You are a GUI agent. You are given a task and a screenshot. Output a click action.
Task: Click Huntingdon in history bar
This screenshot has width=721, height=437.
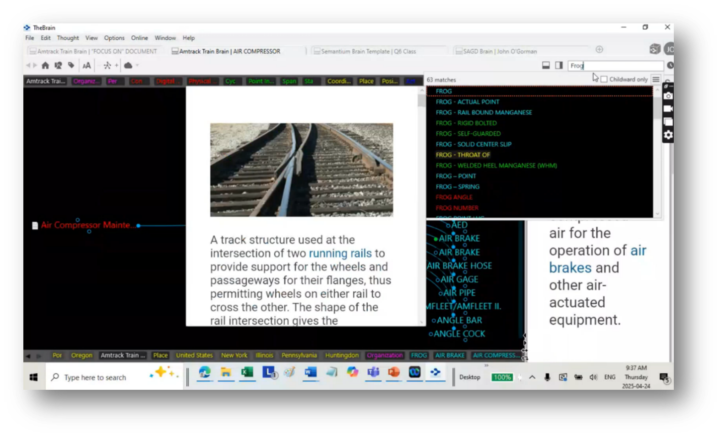coord(342,355)
